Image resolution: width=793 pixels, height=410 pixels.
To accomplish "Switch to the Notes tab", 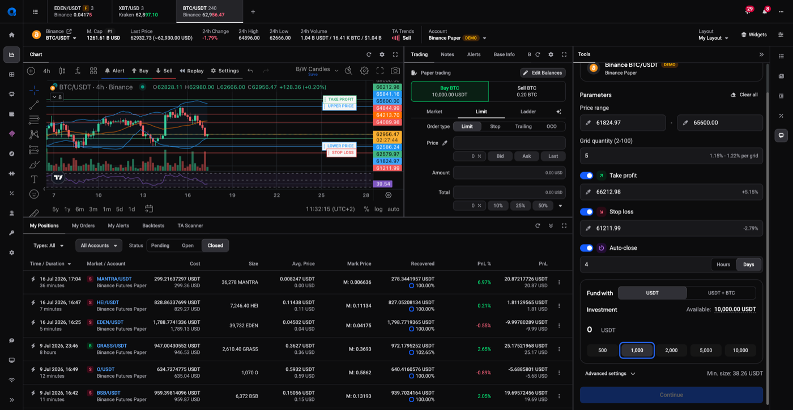I will click(447, 54).
